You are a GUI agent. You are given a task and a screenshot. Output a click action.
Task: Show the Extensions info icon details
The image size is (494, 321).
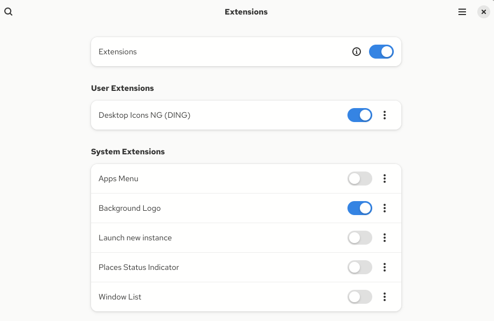point(356,52)
